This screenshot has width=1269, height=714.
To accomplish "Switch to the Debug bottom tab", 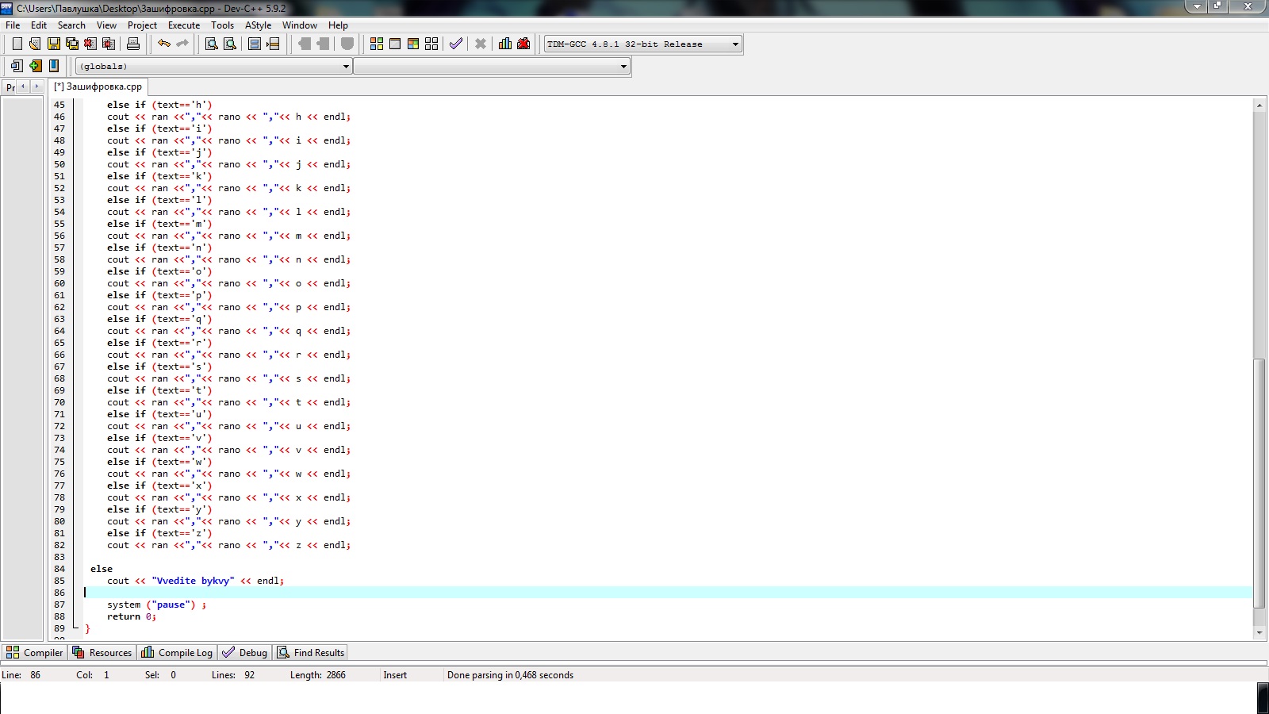I will (x=245, y=653).
